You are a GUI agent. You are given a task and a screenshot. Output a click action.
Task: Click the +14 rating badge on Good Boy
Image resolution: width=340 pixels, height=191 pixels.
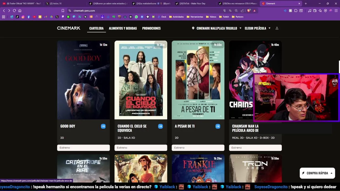coord(103,126)
